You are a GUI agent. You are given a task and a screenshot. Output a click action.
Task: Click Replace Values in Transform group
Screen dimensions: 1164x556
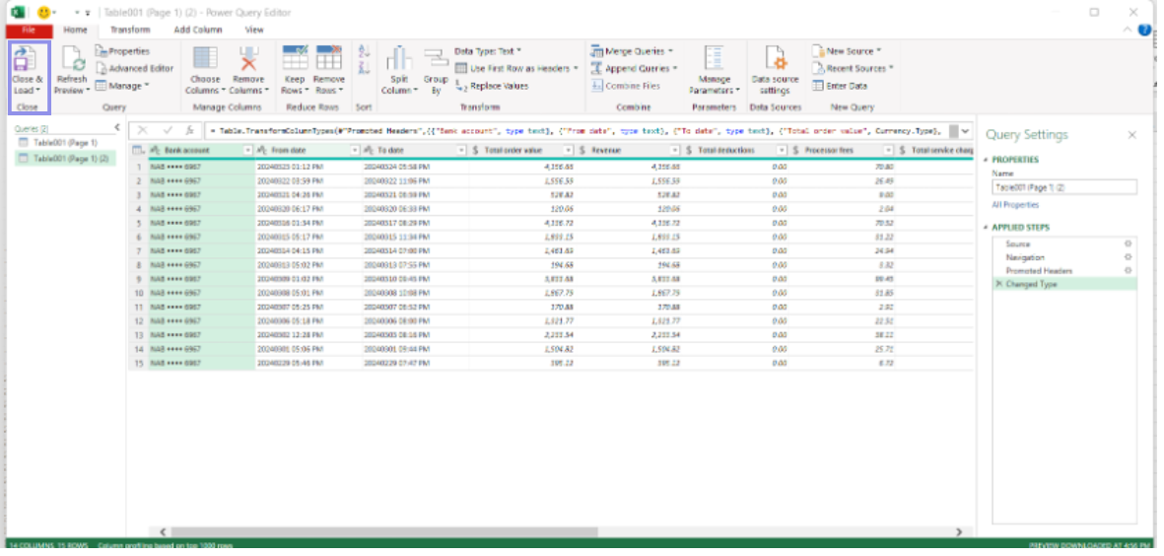[x=492, y=86]
